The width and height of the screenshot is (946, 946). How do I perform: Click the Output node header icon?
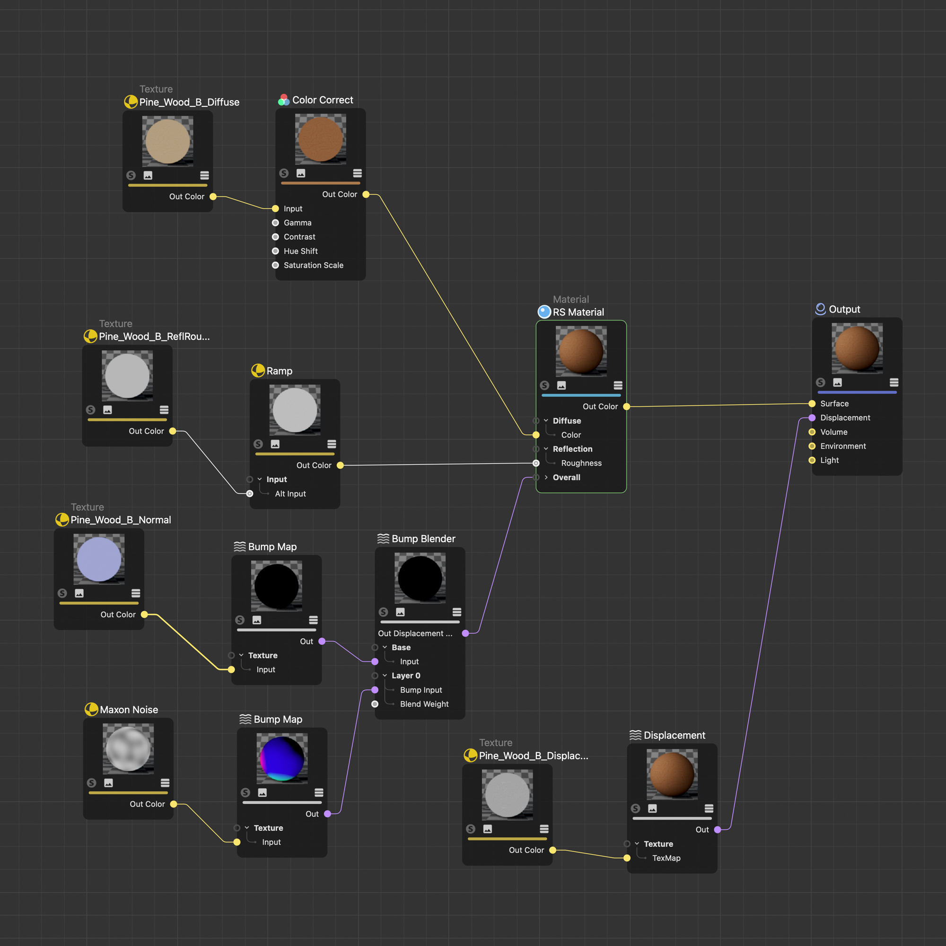(820, 309)
